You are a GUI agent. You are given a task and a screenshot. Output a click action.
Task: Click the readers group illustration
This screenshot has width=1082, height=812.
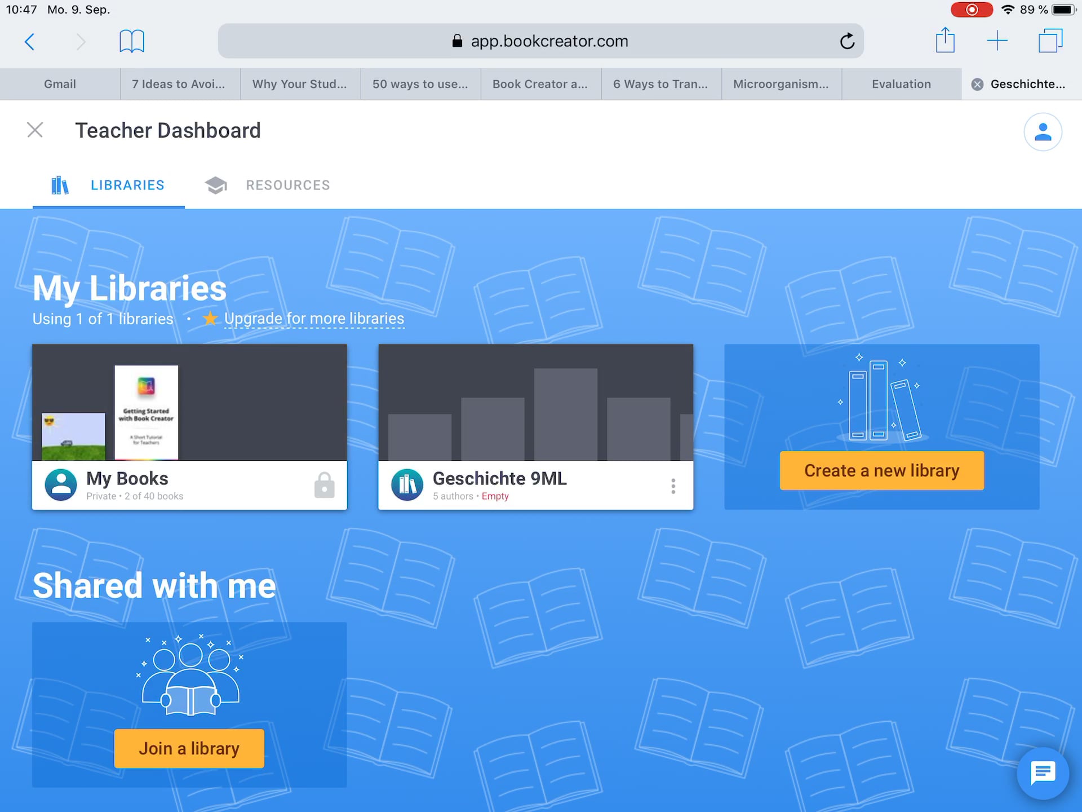tap(190, 674)
